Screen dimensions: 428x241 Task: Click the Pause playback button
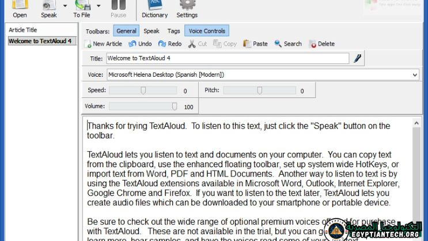click(x=119, y=9)
